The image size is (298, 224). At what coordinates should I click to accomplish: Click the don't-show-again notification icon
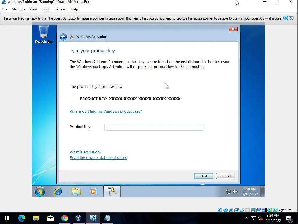(291, 18)
